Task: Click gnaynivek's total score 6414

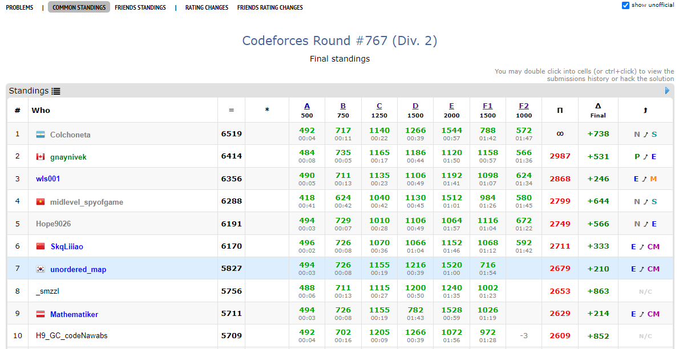Action: (231, 156)
